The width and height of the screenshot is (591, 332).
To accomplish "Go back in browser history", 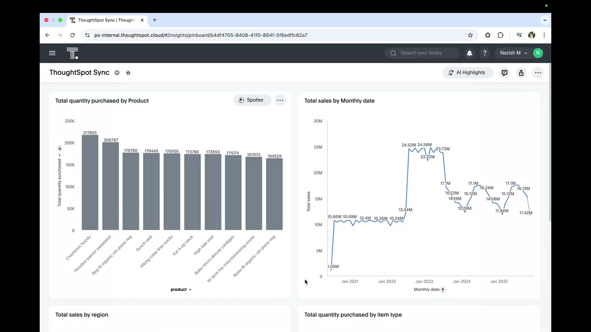I will tap(47, 35).
